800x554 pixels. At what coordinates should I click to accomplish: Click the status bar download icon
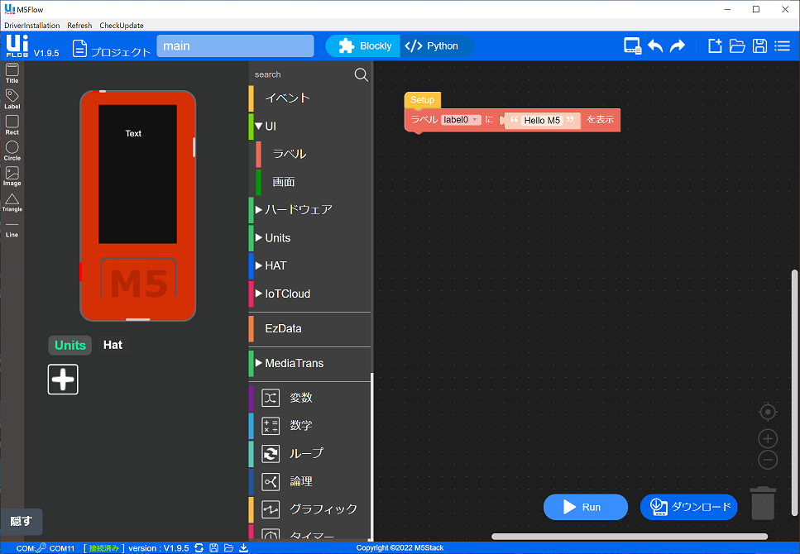[244, 548]
